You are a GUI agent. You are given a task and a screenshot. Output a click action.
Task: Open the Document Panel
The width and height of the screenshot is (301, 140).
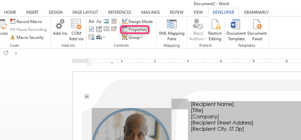[257, 30]
